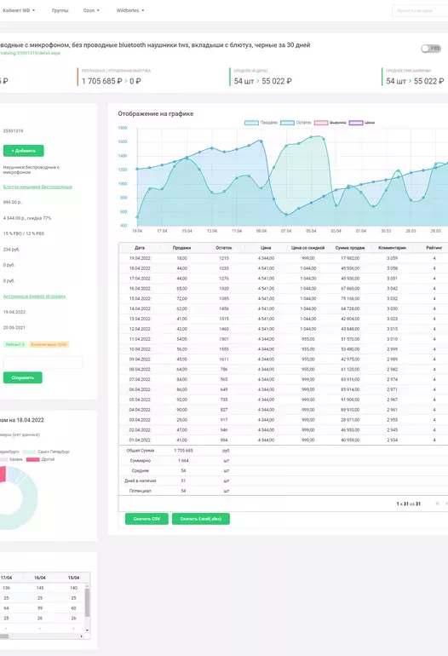This screenshot has width=448, height=656.
Task: Click the down arrow of stock table scrollbar
Action: tap(87, 630)
